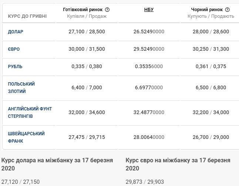Click the Курс євро на міжбанку heading
This screenshot has width=239, height=186.
point(178,164)
